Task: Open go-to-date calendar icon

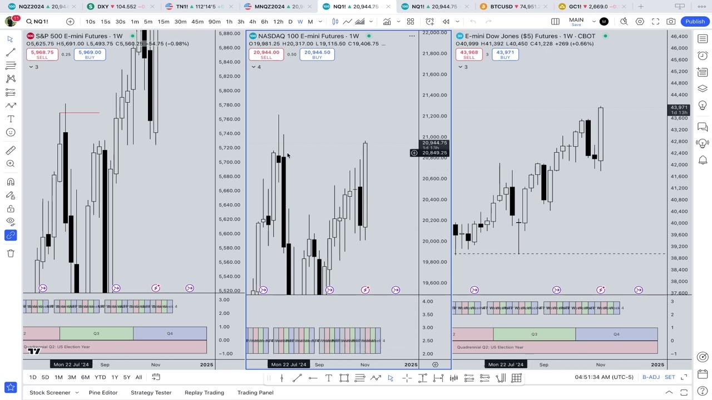Action: point(156,378)
